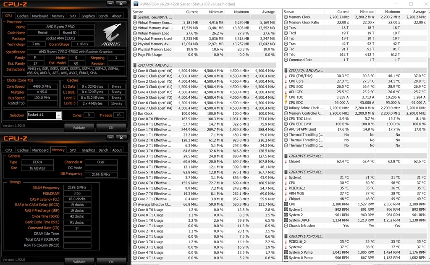Click the Command Rate sensor icon

point(286,60)
